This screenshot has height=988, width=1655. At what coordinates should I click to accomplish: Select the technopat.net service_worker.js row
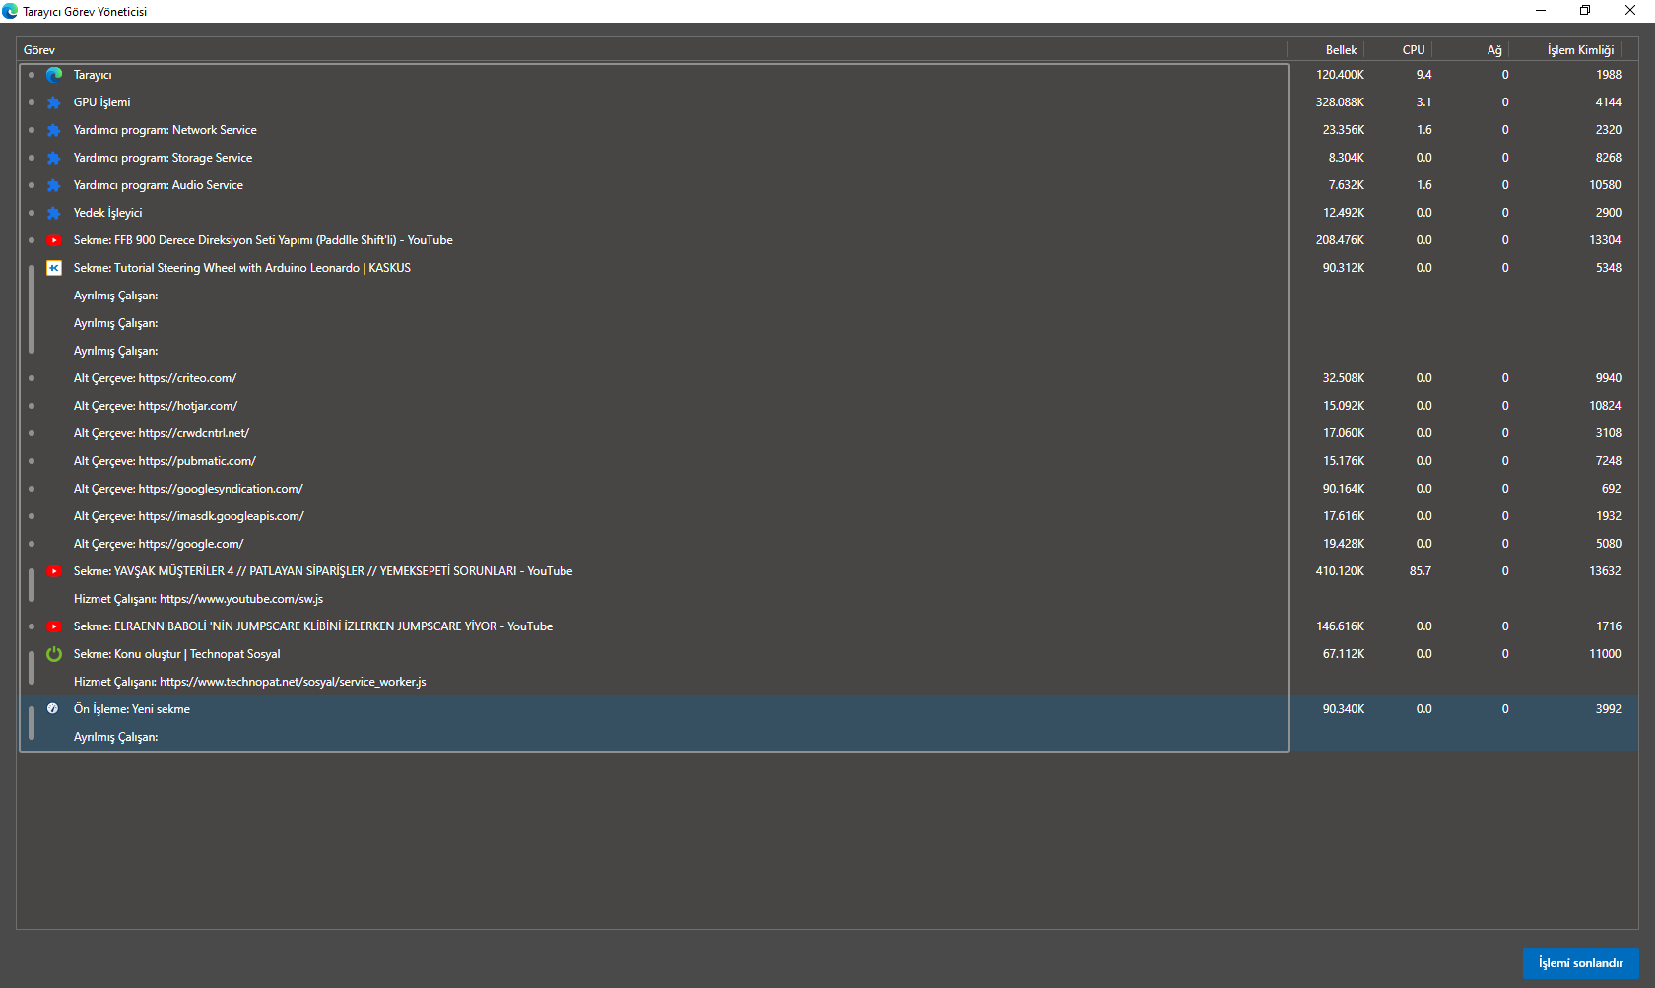tap(827, 682)
